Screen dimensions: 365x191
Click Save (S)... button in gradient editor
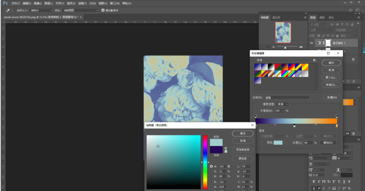click(x=331, y=85)
